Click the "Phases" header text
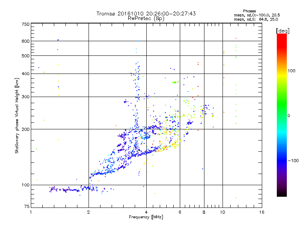The height and width of the screenshot is (231, 308). coord(249,11)
